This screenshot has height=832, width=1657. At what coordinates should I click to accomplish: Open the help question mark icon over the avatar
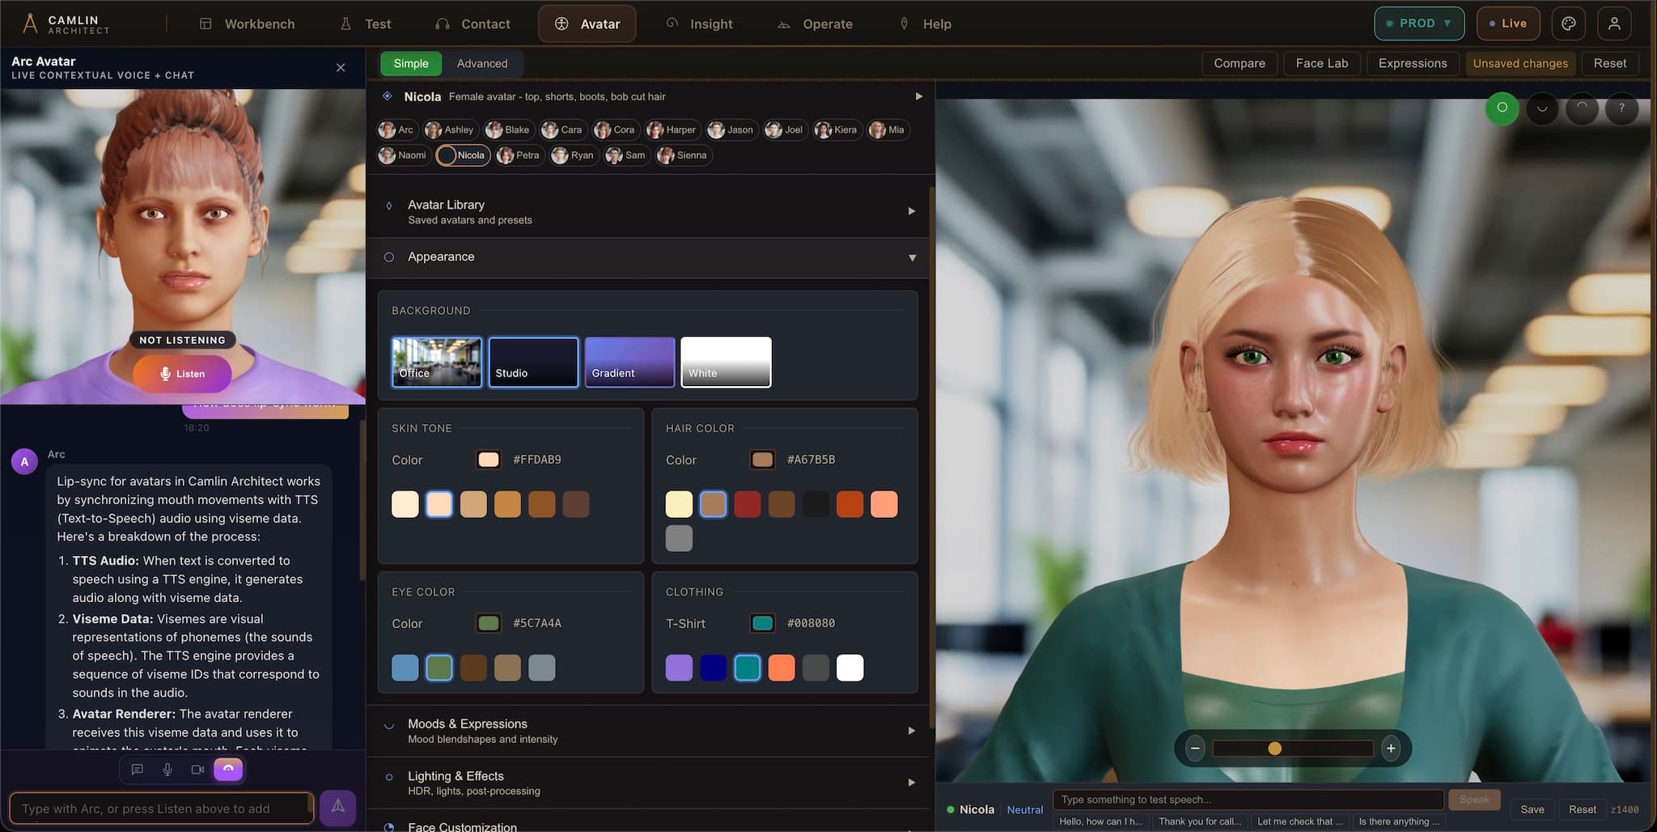pos(1621,108)
